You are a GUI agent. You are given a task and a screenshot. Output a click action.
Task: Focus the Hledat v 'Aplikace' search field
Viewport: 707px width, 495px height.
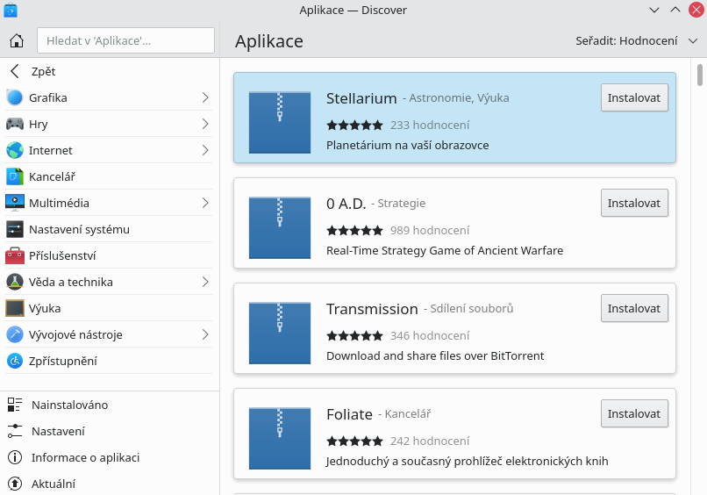click(x=125, y=40)
